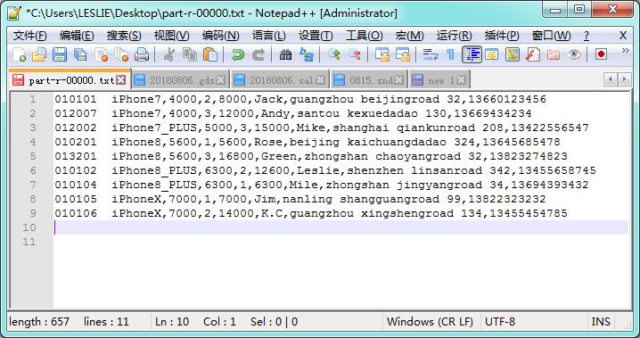Open the ? help menu

point(587,36)
